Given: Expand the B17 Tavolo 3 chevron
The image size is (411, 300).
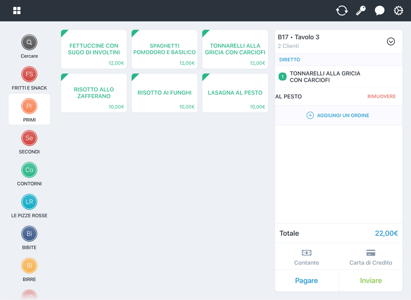Looking at the screenshot, I should pyautogui.click(x=391, y=42).
